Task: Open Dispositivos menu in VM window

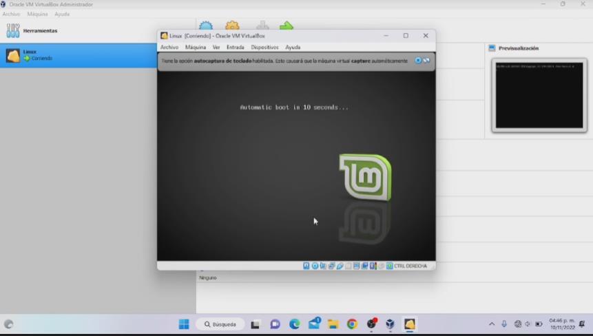Action: [x=264, y=48]
